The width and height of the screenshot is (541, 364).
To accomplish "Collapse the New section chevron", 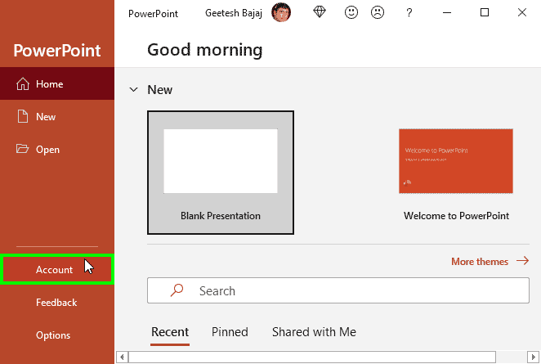I will (x=133, y=90).
